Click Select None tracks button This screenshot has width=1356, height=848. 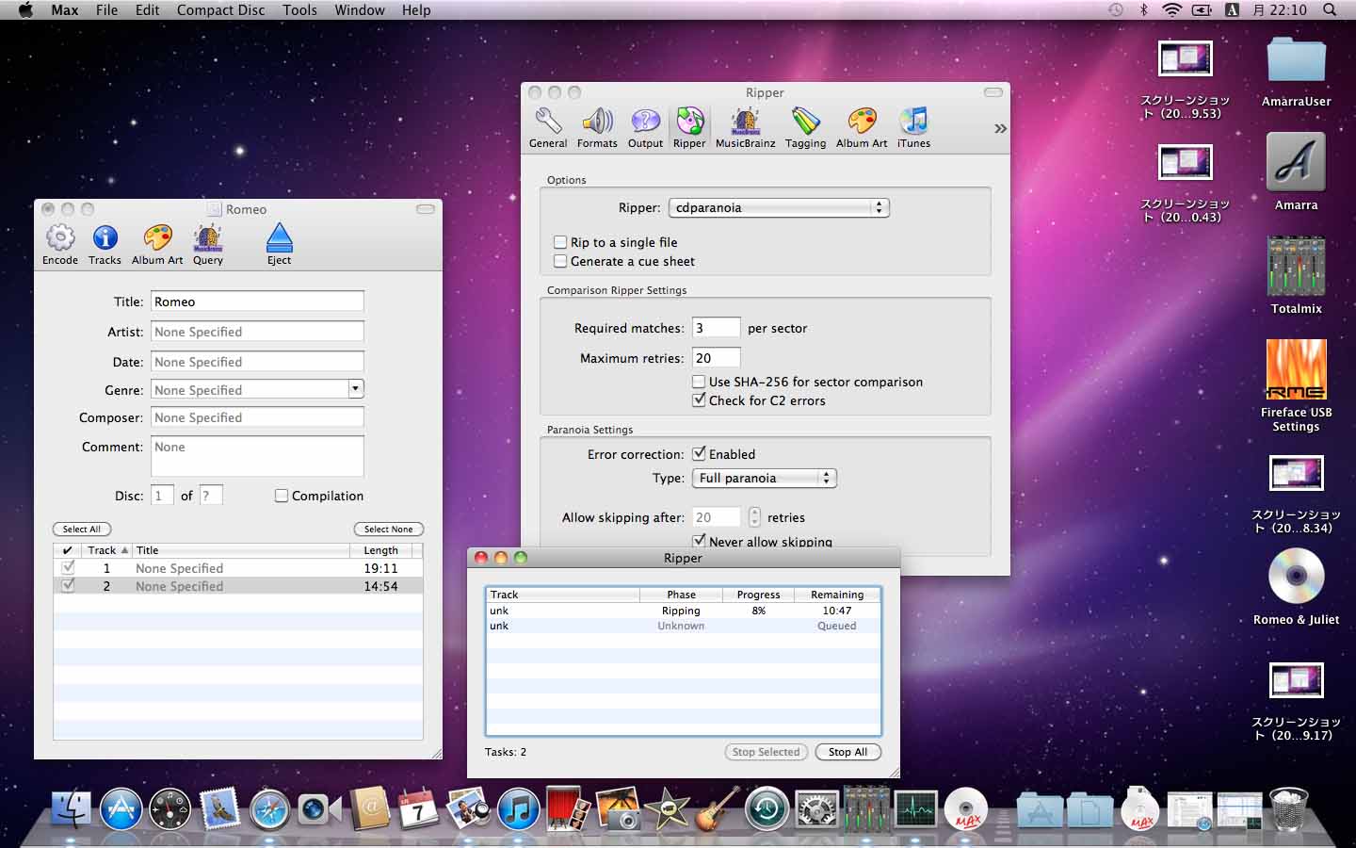[x=389, y=529]
